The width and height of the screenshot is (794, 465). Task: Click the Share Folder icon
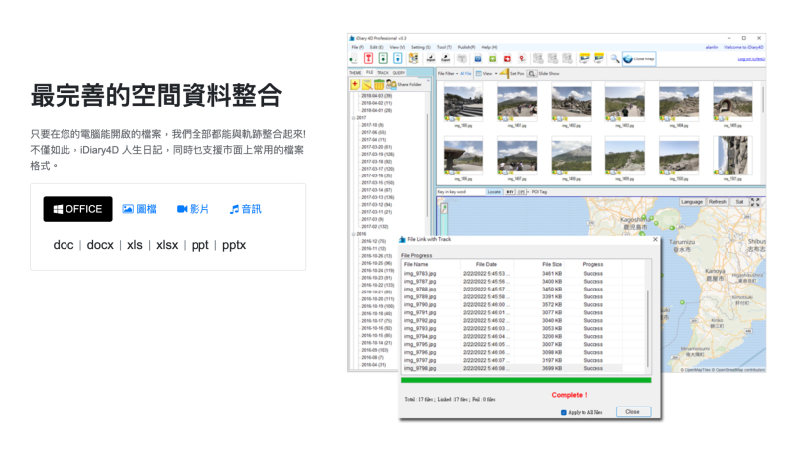(391, 84)
